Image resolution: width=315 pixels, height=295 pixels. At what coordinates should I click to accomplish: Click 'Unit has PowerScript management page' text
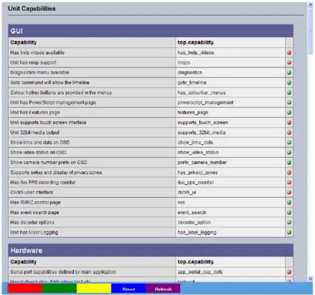53,102
